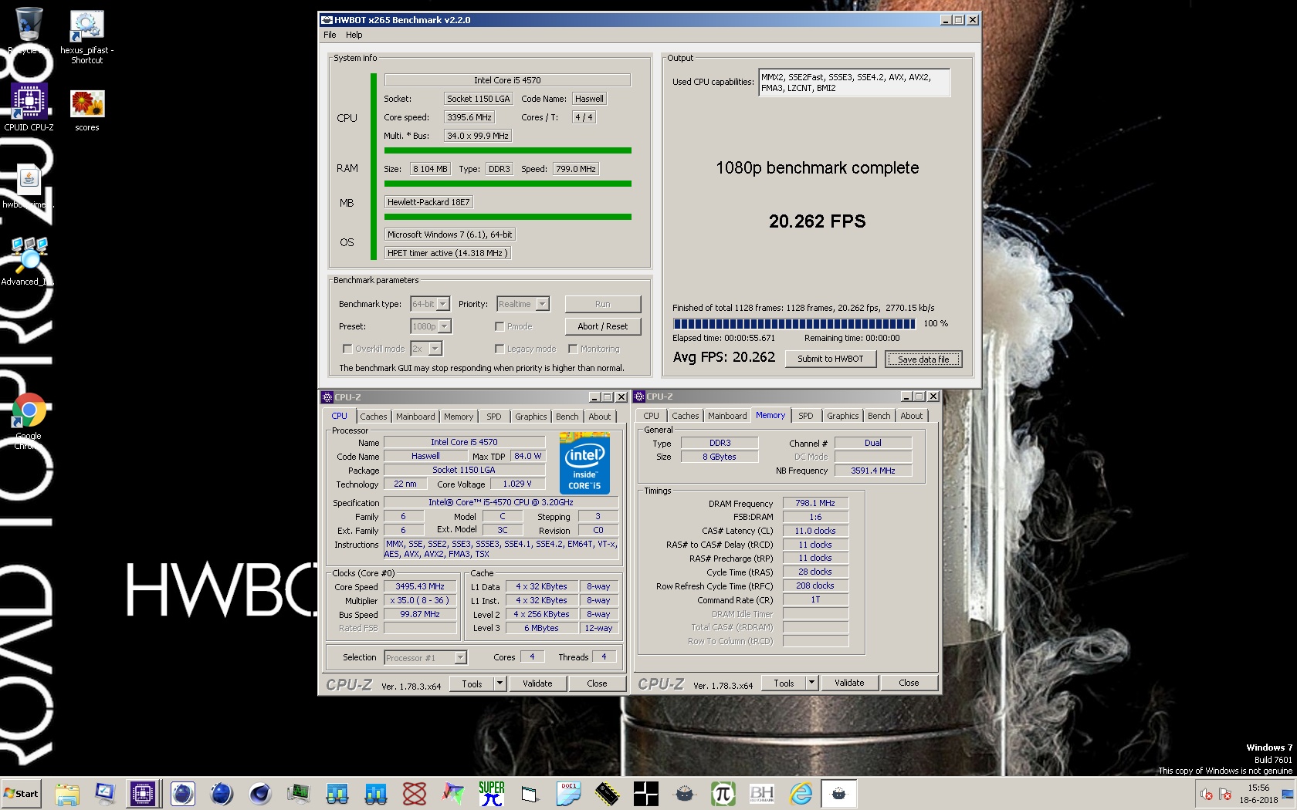Open the Benchmark type 64-bit dropdown
Image resolution: width=1297 pixels, height=810 pixels.
pyautogui.click(x=430, y=304)
